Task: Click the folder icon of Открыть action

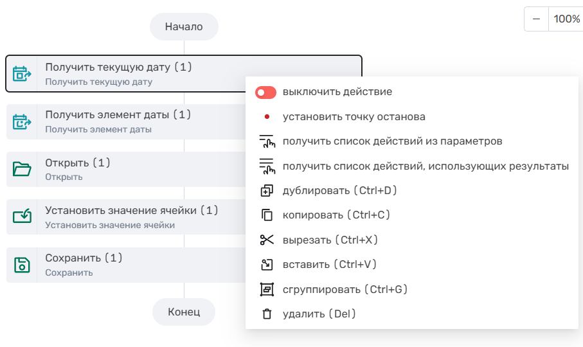Action: point(22,169)
